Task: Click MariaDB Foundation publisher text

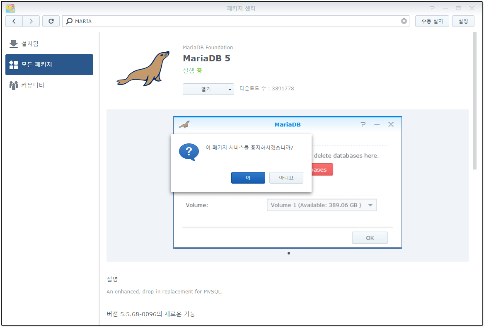Action: [208, 48]
